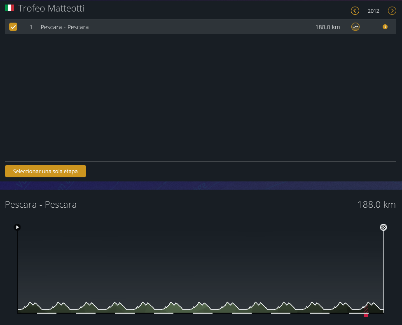Click the hilly stage type icon
402x325 pixels.
click(x=355, y=27)
